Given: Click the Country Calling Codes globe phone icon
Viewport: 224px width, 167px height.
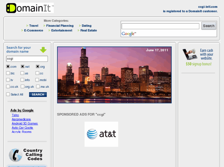Looking at the screenshot, I should [x=16, y=155].
